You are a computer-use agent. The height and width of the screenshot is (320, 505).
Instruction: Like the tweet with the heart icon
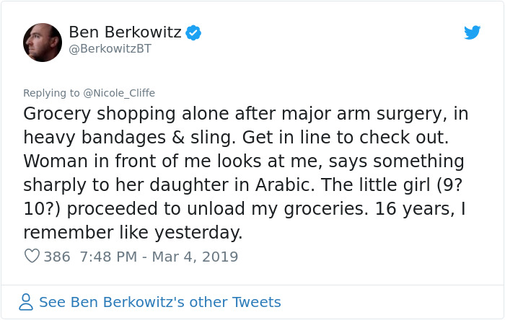point(32,256)
